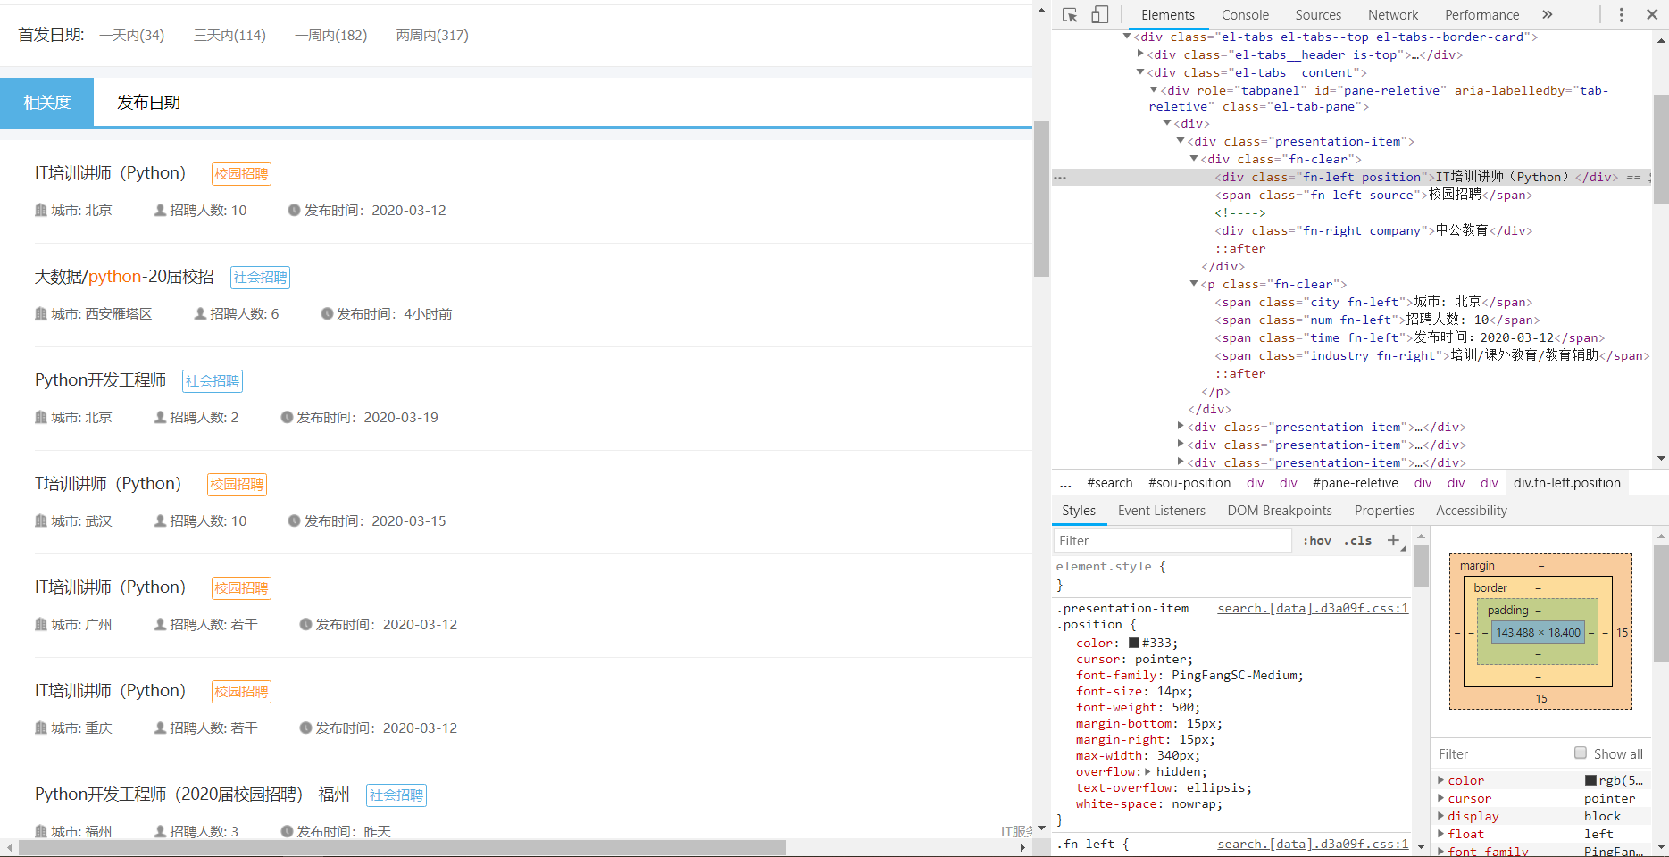Select #pane-reletive breadcrumb item
This screenshot has width=1669, height=857.
(x=1356, y=483)
